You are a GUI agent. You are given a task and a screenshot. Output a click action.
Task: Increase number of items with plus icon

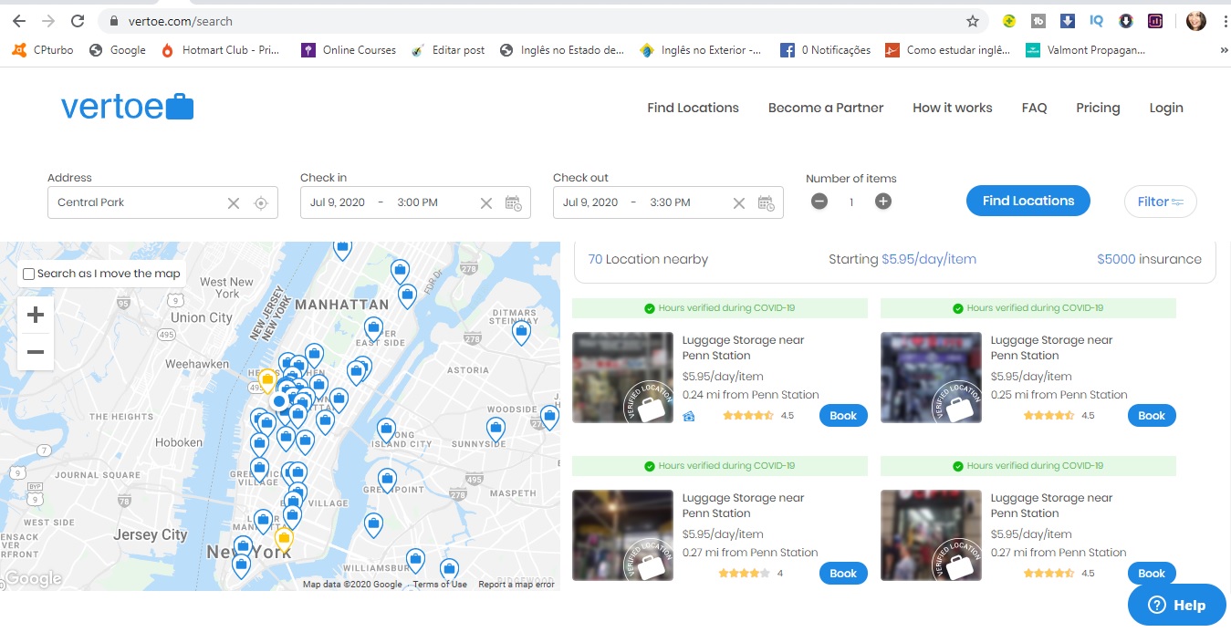(882, 202)
